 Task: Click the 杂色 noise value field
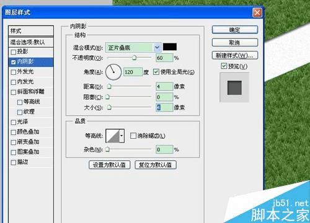[164, 149]
